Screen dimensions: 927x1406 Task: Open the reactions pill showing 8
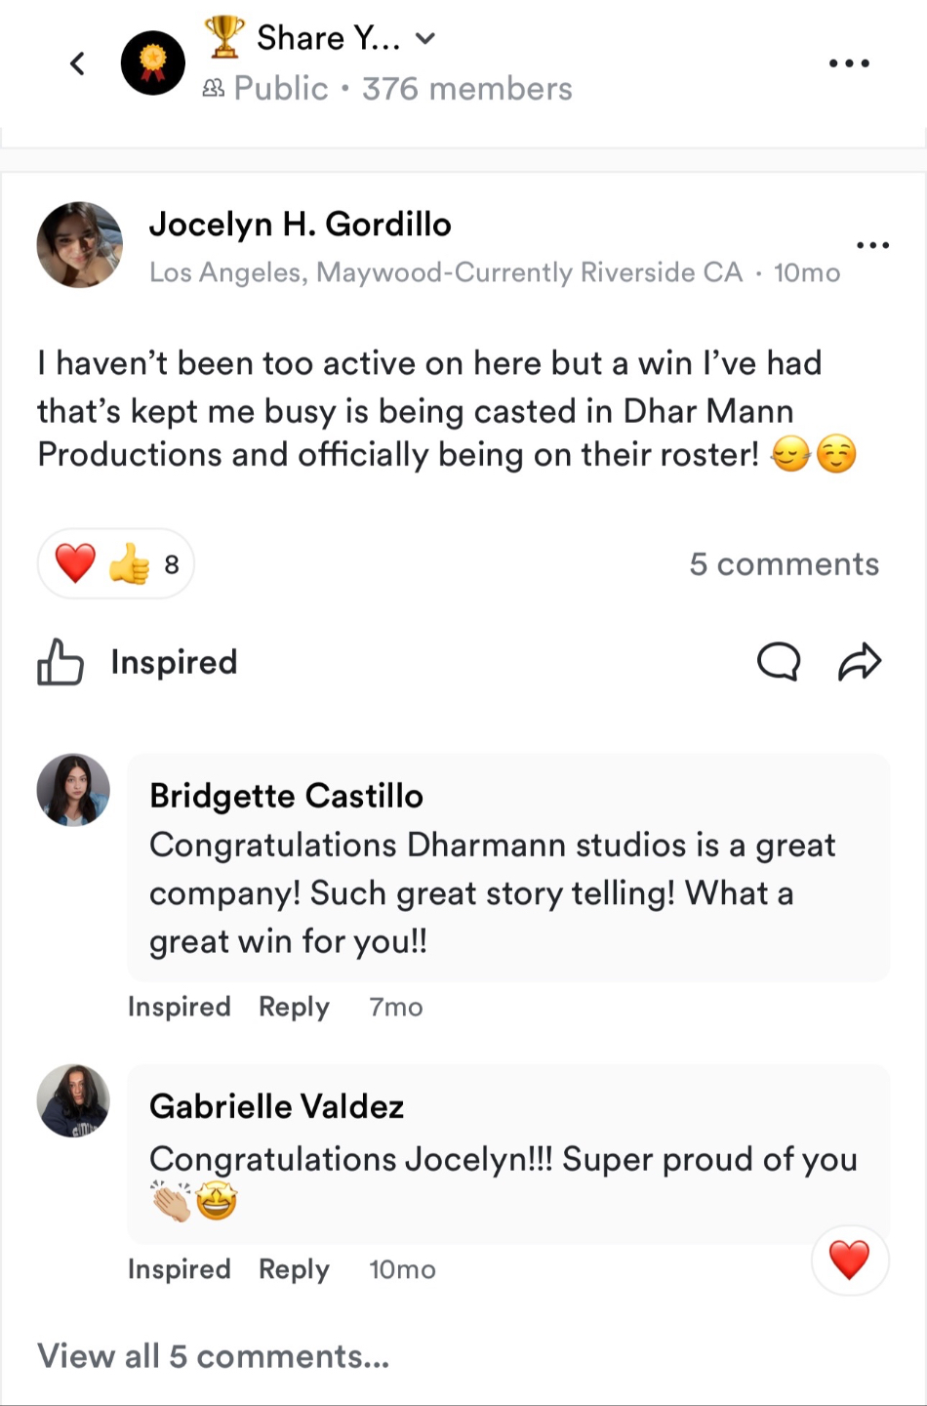tap(116, 563)
